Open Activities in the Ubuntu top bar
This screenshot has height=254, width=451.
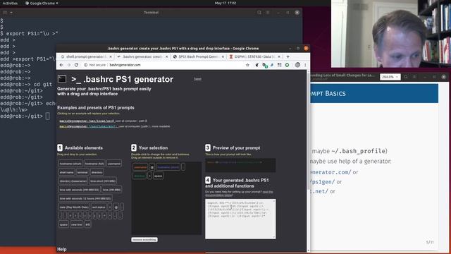pyautogui.click(x=10, y=3)
